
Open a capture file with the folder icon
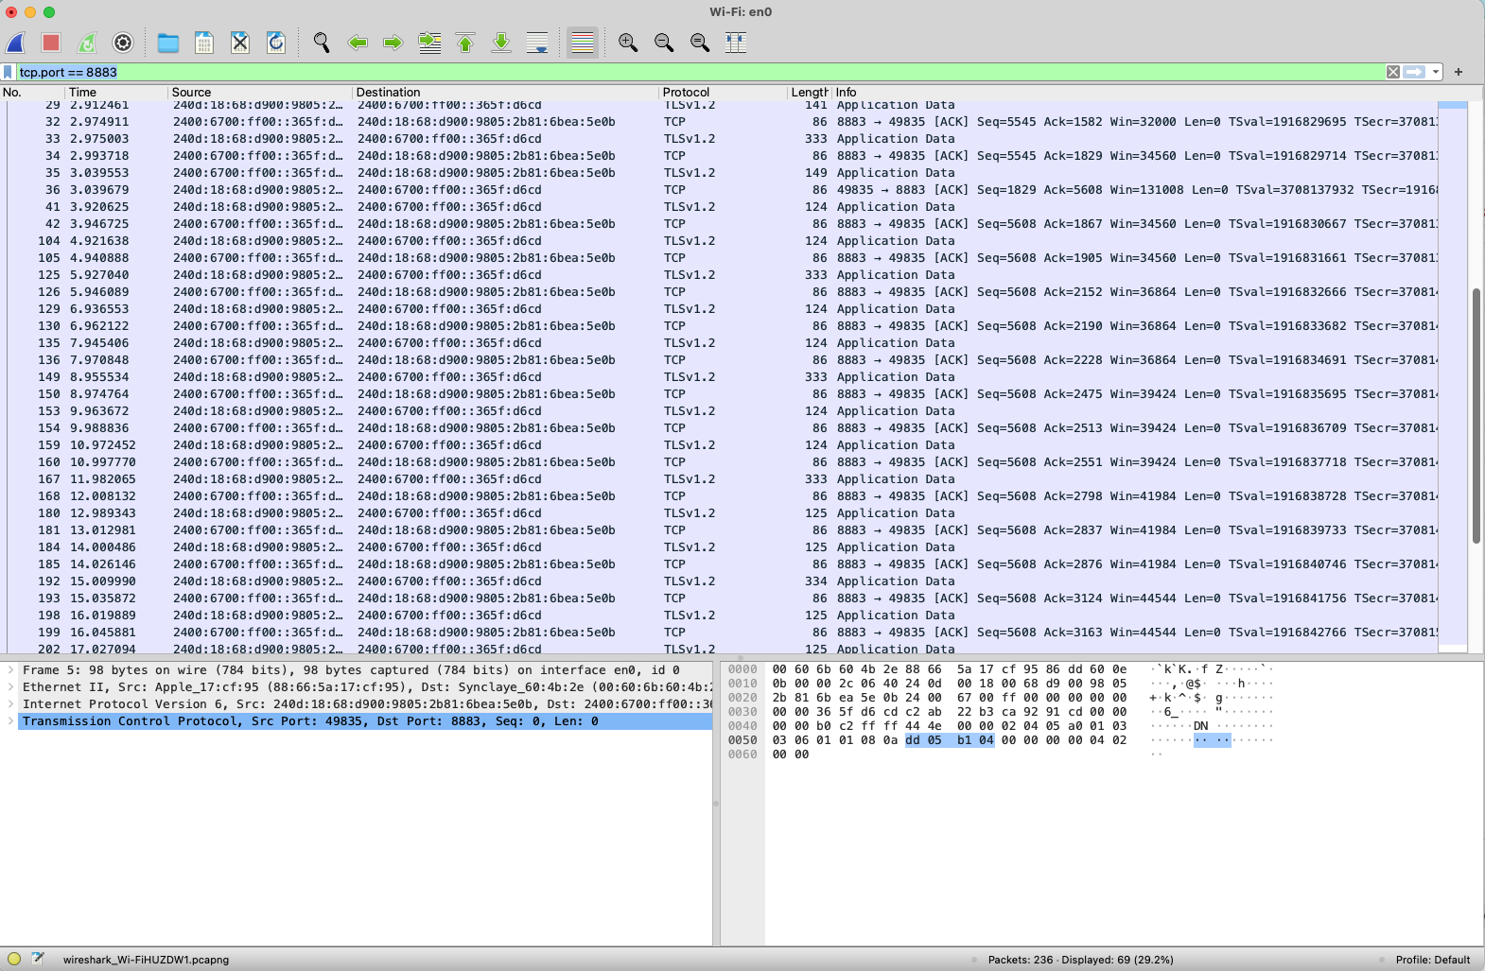coord(168,43)
